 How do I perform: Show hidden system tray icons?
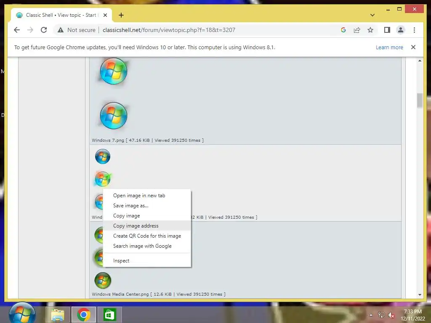click(371, 315)
